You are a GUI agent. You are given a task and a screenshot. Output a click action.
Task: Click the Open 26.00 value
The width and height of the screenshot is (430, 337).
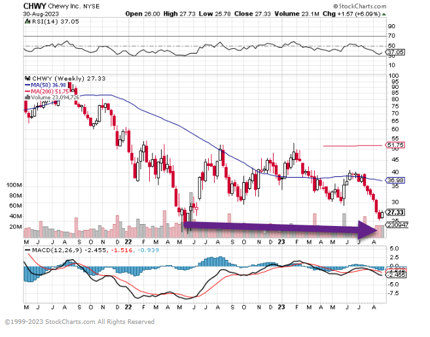click(x=143, y=14)
